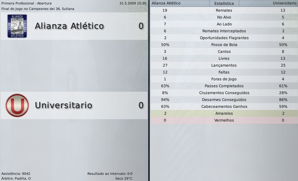Image resolution: width=298 pixels, height=181 pixels.
Task: Sort by the Estatística column header
Action: tap(224, 3)
